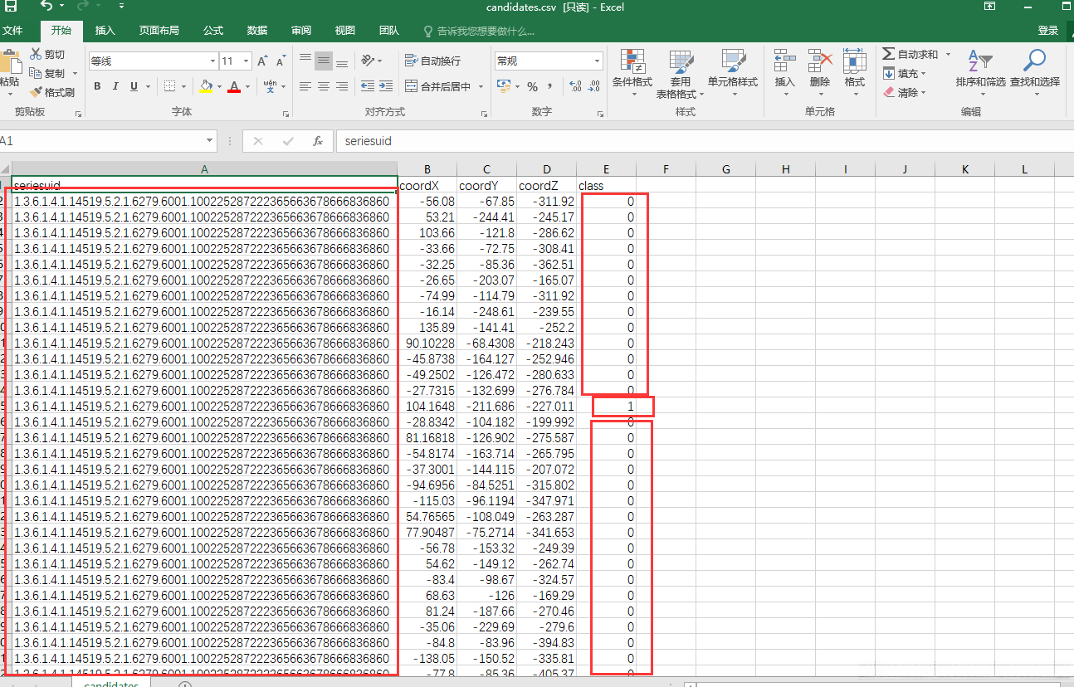Click the Sort and Filter (排序和筛选) icon
Image resolution: width=1074 pixels, height=687 pixels.
tap(979, 63)
